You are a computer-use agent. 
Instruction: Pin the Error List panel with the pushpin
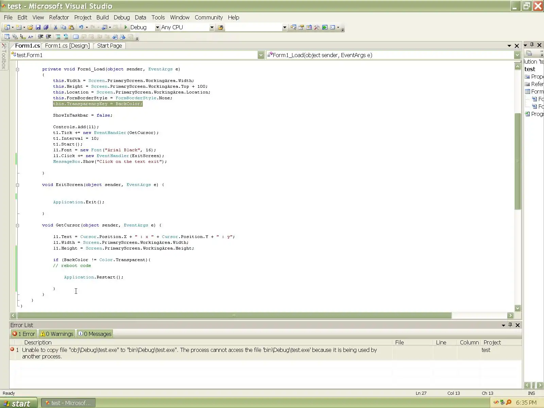pos(510,325)
